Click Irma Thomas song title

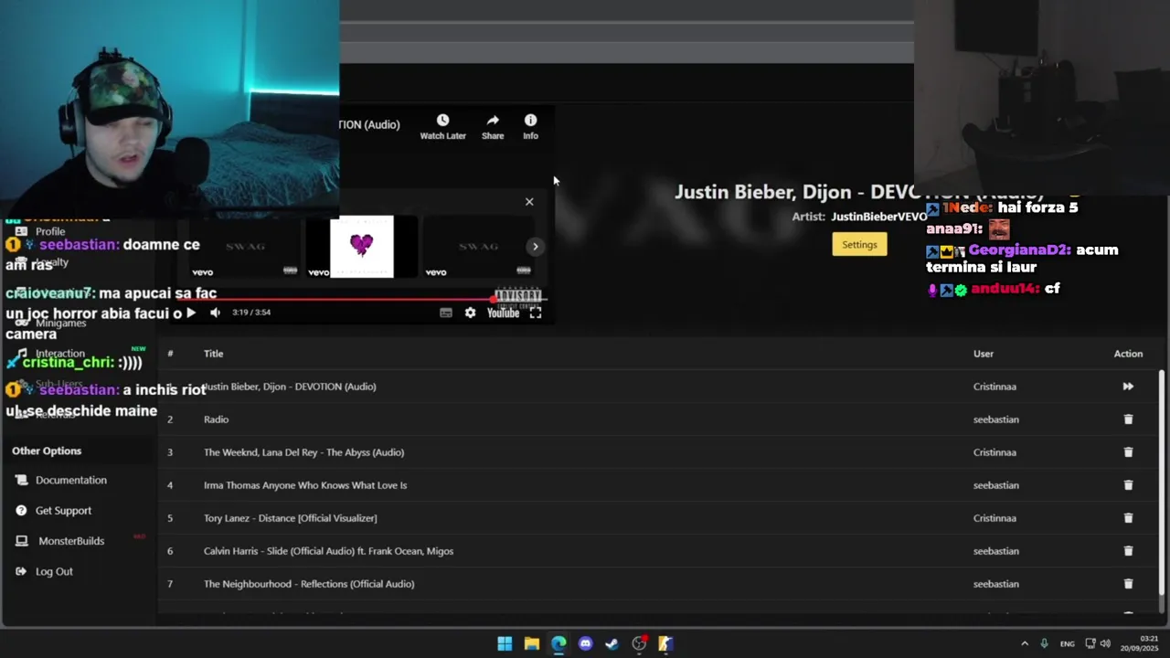tap(305, 485)
